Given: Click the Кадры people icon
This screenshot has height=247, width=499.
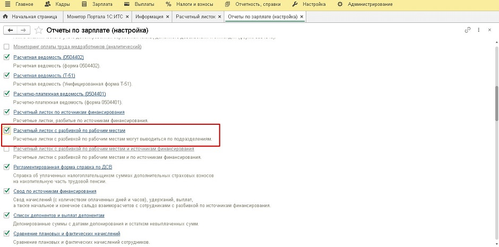Looking at the screenshot, I should (x=48, y=4).
